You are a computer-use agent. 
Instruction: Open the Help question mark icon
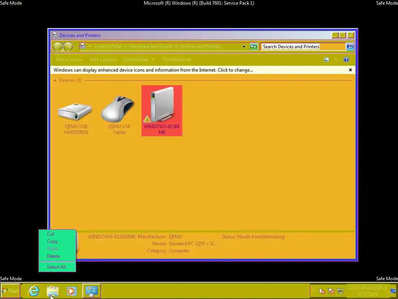point(346,60)
